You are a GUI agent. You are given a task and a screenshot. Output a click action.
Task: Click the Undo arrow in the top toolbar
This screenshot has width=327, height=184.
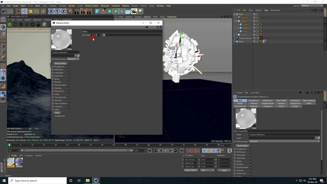point(5,11)
